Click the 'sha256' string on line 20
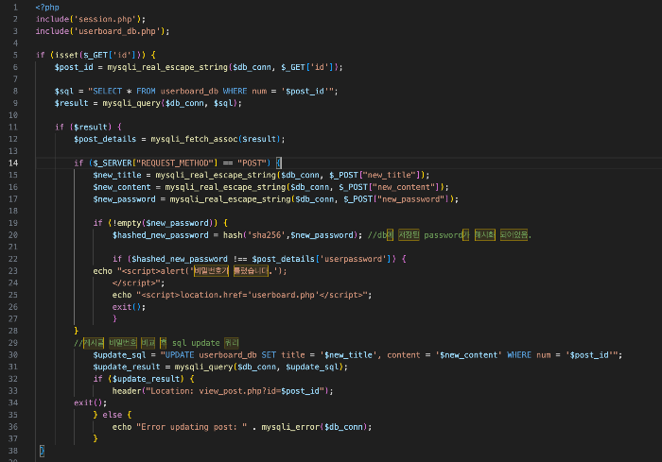This screenshot has width=662, height=462. click(x=267, y=235)
